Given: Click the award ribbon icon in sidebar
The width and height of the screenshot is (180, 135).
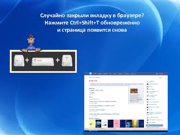Looking at the screenshot, I should click(x=148, y=120).
